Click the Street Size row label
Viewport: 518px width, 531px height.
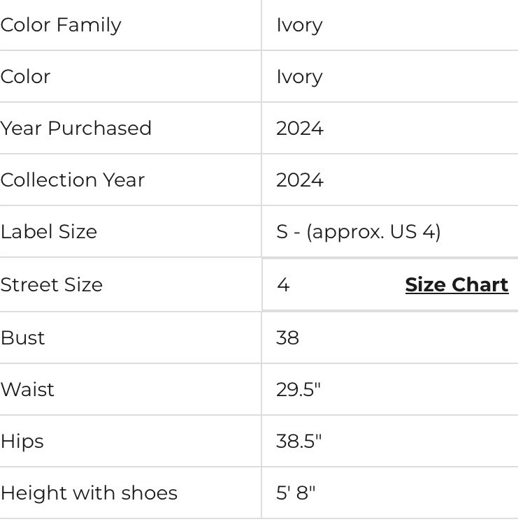click(x=52, y=284)
